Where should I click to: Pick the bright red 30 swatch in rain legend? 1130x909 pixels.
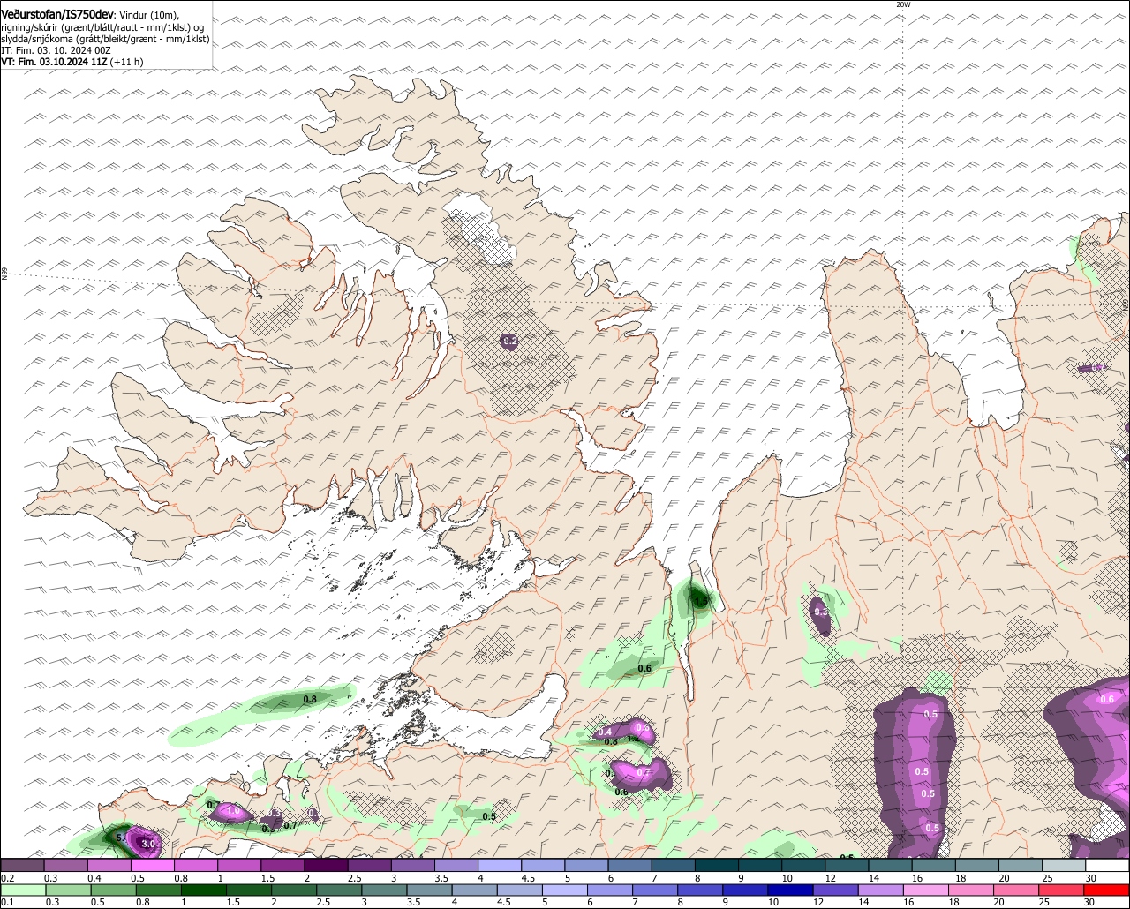coord(1107,890)
